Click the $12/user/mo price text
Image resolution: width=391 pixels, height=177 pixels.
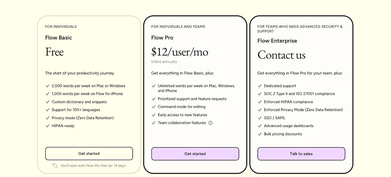click(x=180, y=52)
